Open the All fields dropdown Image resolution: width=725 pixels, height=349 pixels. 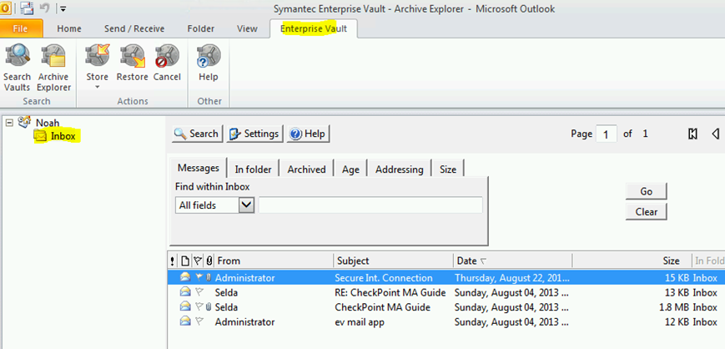click(x=246, y=205)
